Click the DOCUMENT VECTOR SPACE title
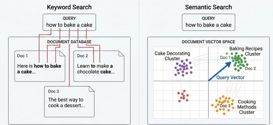Viewport: 273px width, 125px height. (x=209, y=42)
